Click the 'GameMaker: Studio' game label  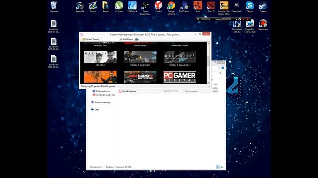point(180,45)
